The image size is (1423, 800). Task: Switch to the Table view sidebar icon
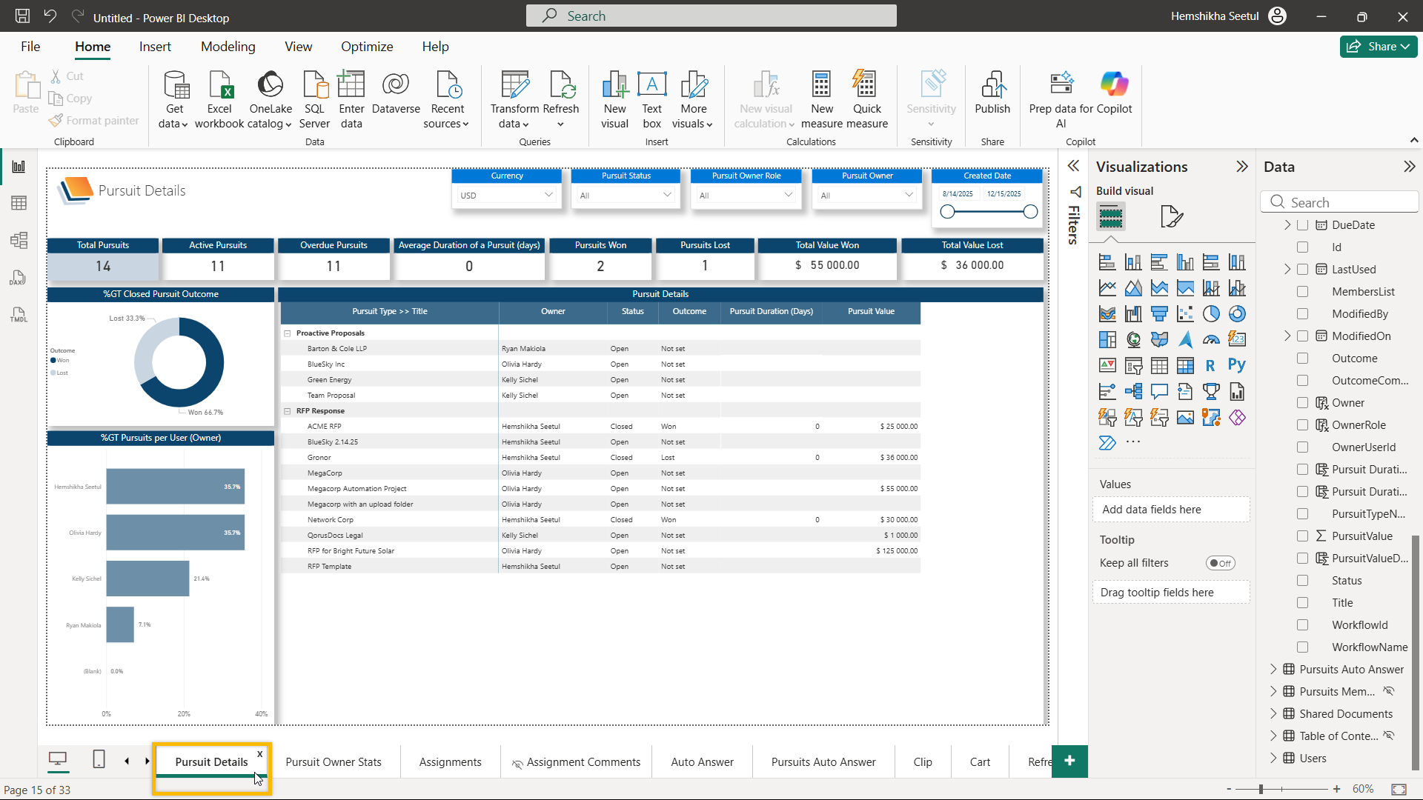[19, 203]
